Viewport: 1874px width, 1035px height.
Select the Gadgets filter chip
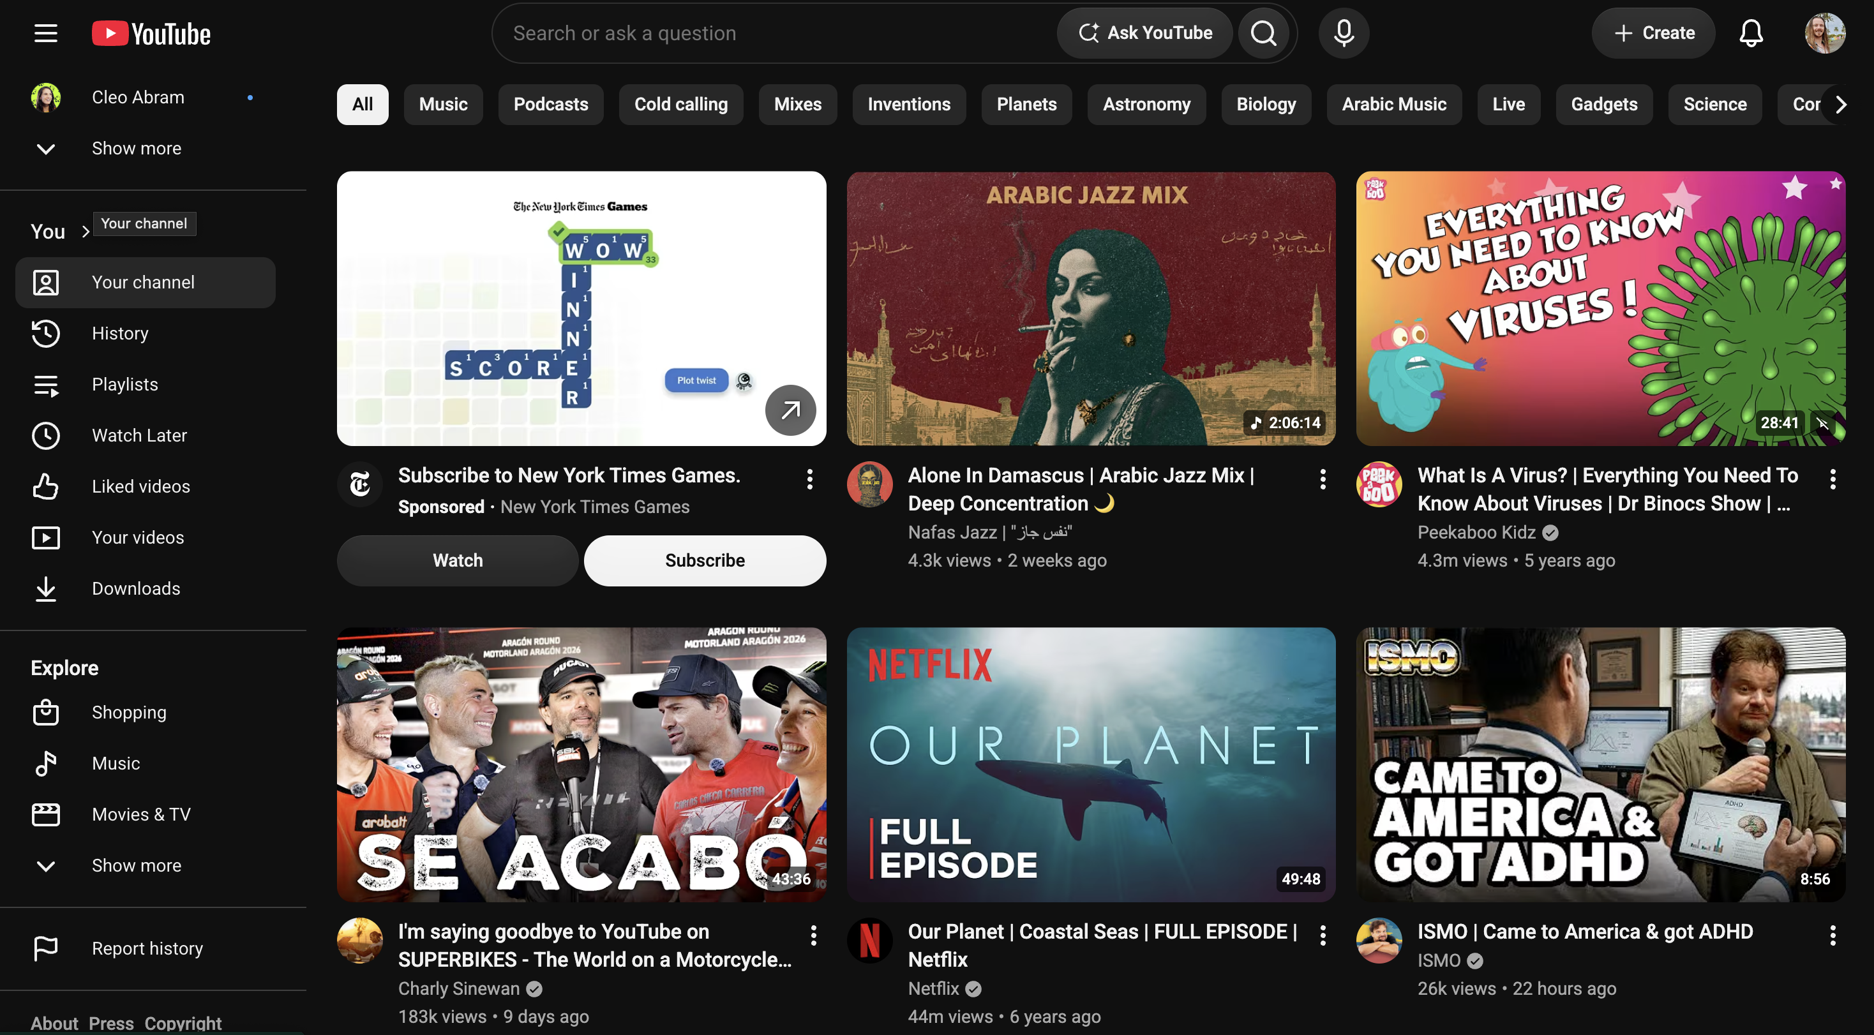tap(1604, 105)
